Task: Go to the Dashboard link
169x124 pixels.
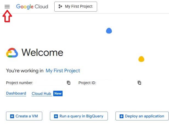Action: coord(16,93)
